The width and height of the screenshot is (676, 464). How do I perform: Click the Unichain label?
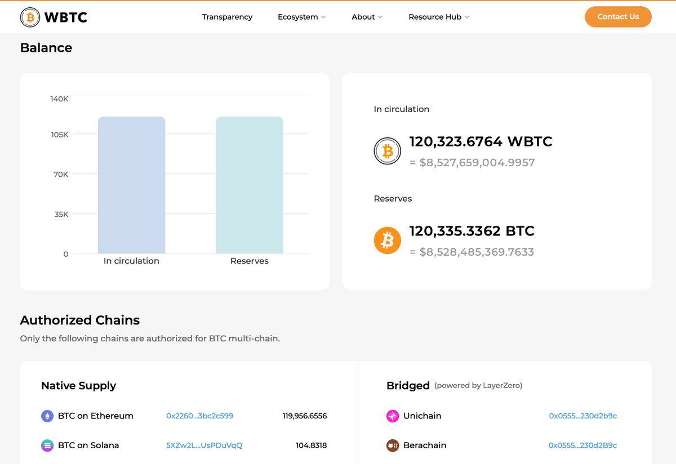coord(422,416)
